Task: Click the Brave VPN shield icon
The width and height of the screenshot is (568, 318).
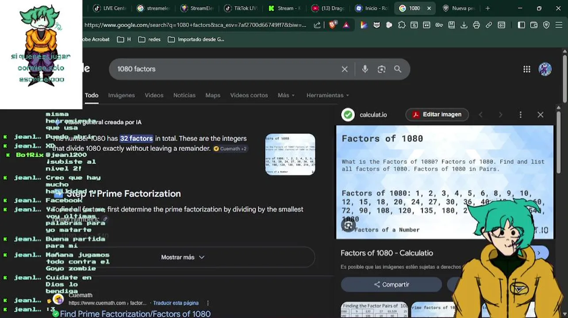Action: [x=546, y=25]
